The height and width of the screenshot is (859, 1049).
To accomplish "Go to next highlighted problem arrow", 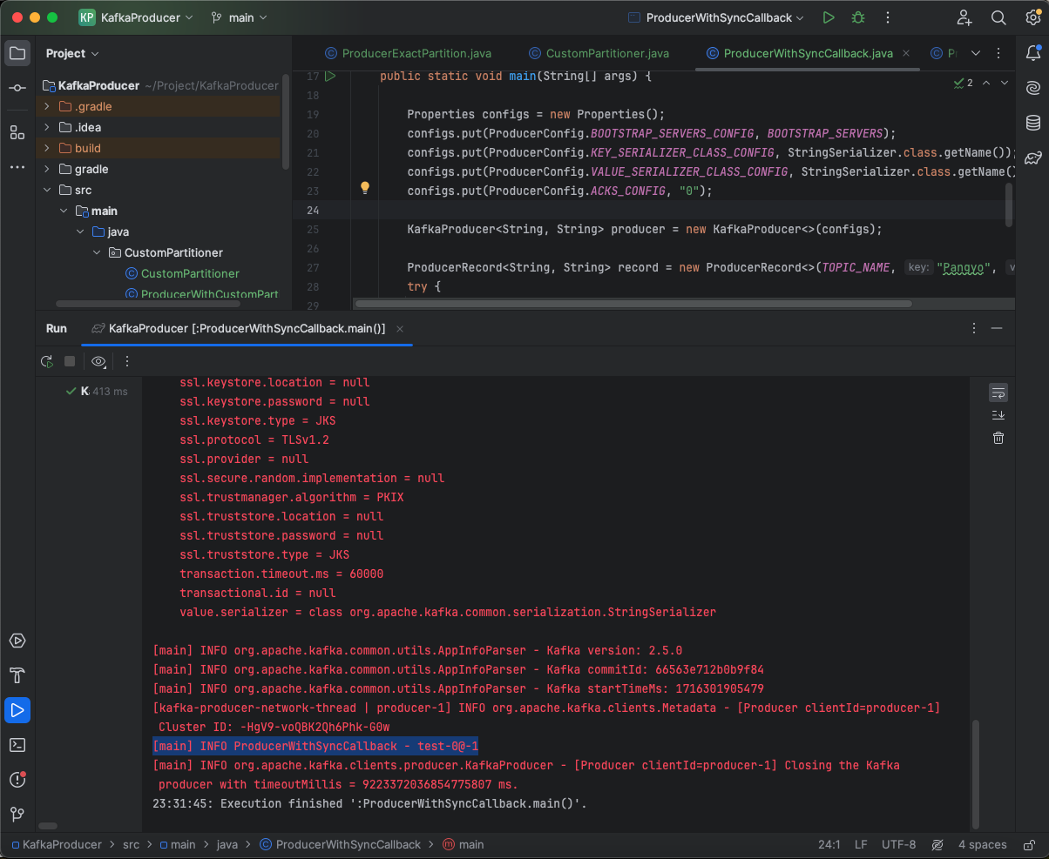I will tap(1005, 83).
